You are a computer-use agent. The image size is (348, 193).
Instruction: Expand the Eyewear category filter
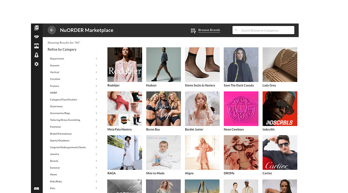73,168
